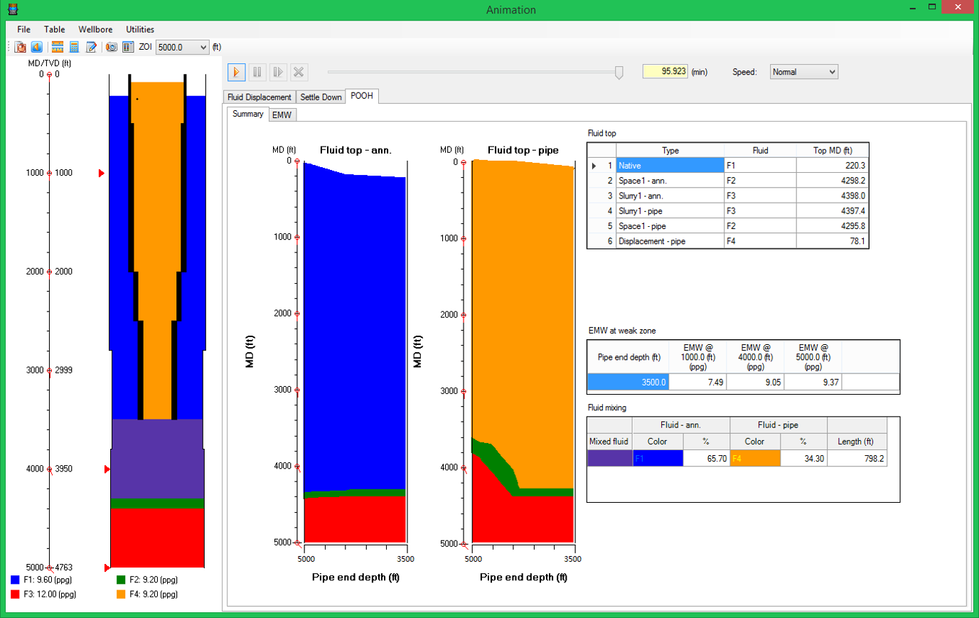Click the animation time slider handle

619,73
